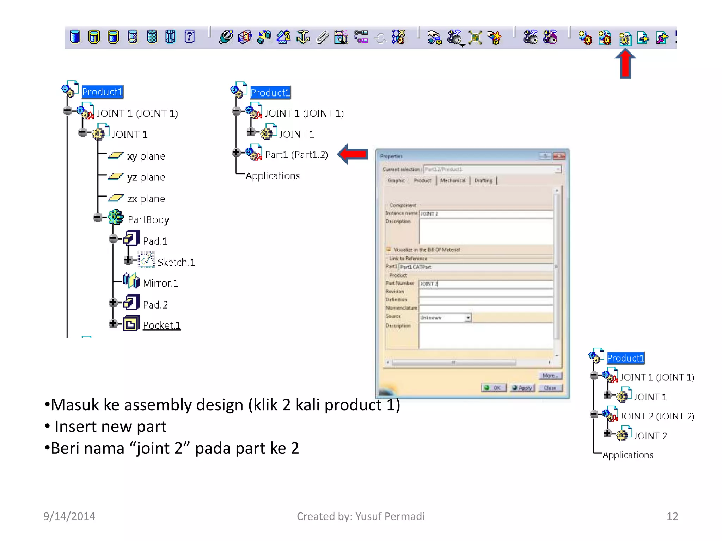Click the Flexible/Rigid Sub-Assembly icon
This screenshot has width=722, height=541.
pyautogui.click(x=361, y=37)
